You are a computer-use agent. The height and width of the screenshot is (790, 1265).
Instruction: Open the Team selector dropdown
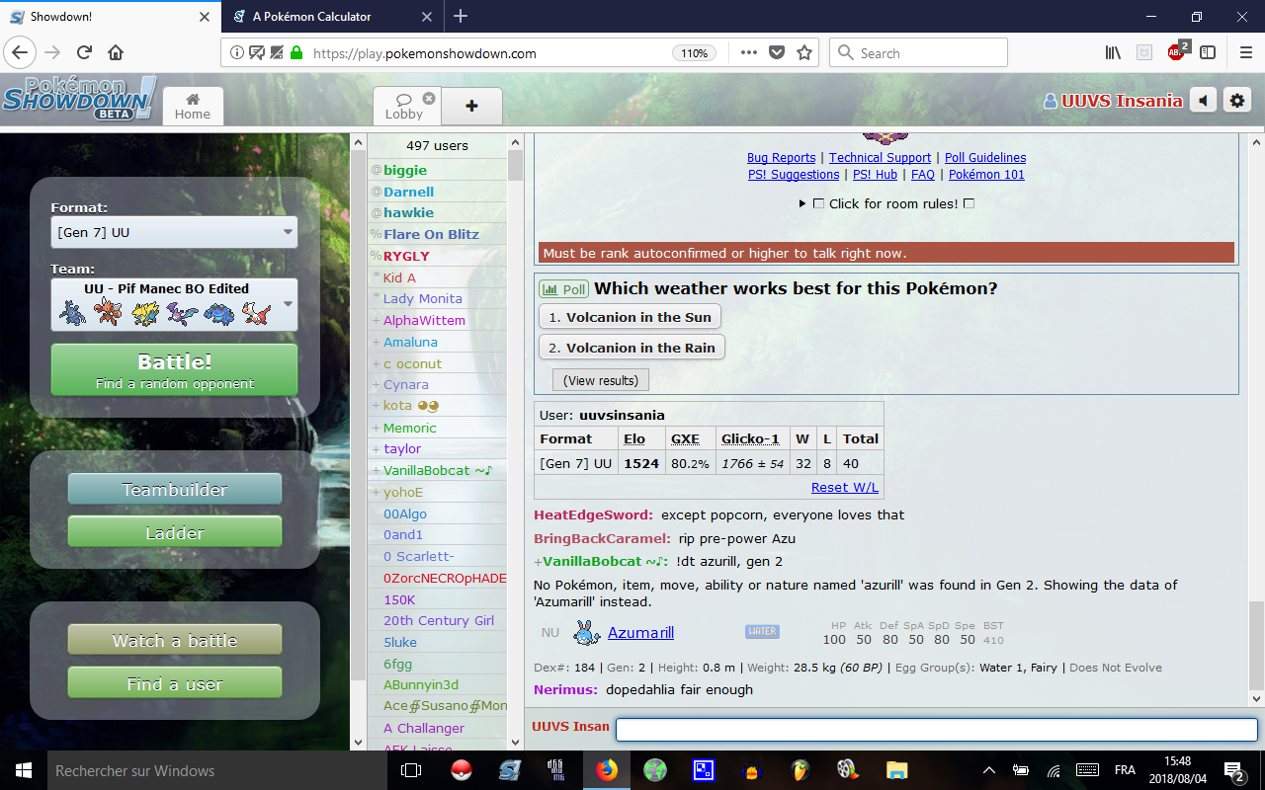coord(174,304)
